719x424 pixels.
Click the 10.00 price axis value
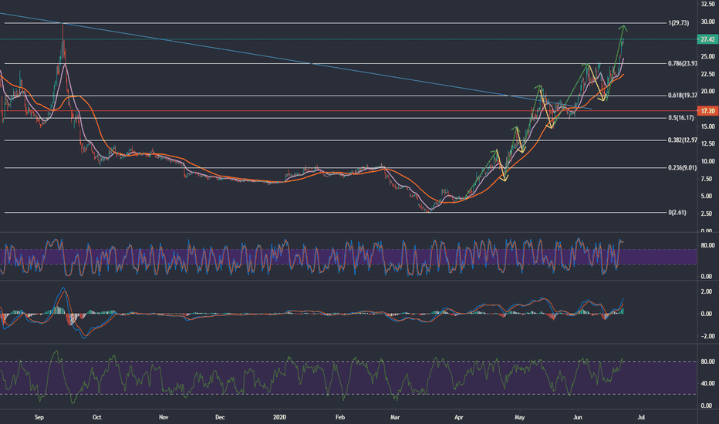707,161
